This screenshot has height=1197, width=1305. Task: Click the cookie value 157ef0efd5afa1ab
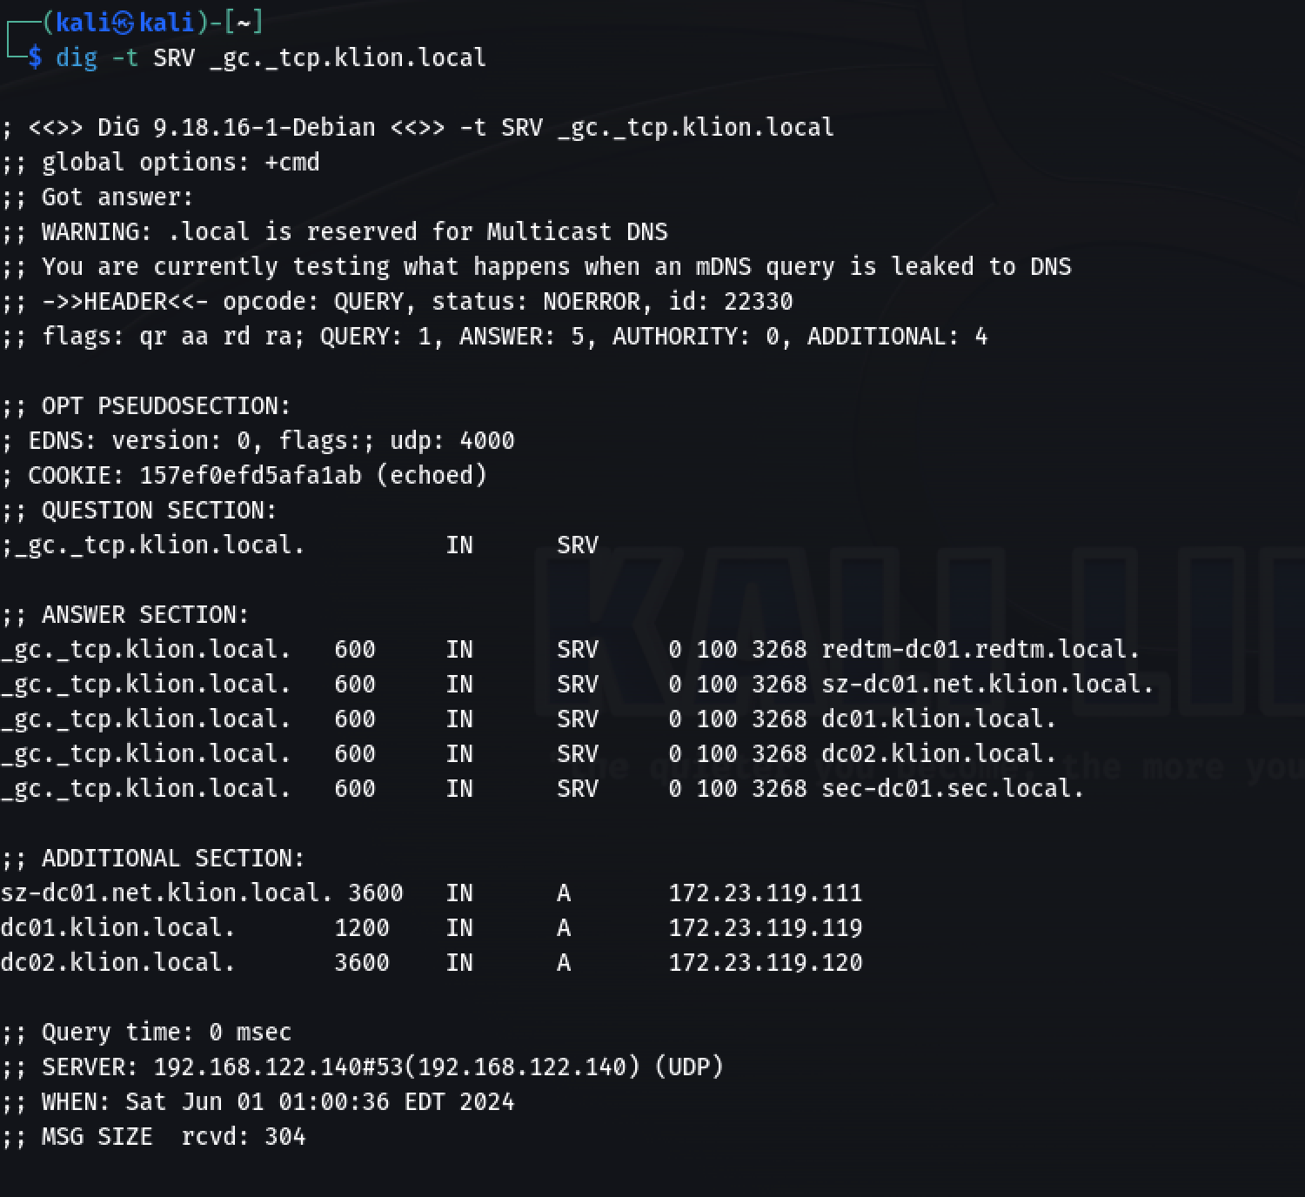250,476
